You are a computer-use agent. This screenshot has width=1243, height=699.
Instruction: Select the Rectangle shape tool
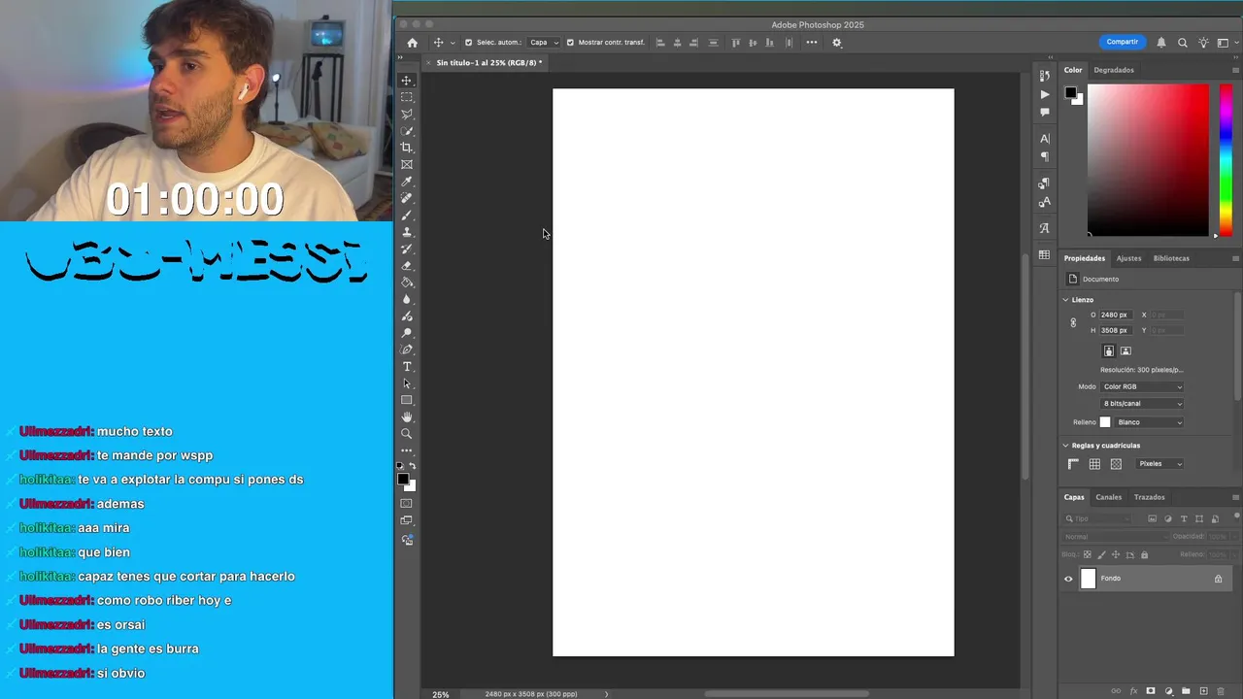[x=407, y=400]
